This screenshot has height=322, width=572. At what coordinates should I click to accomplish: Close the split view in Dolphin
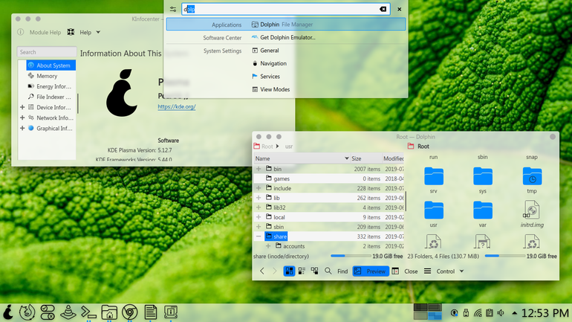coord(405,271)
